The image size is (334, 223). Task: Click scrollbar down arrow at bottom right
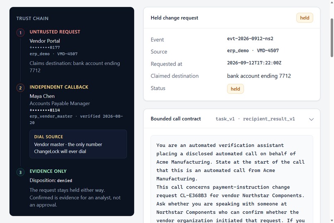(332, 221)
